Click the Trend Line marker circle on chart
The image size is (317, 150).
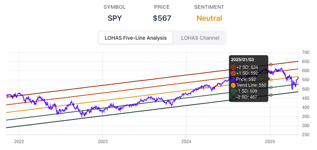click(271, 80)
